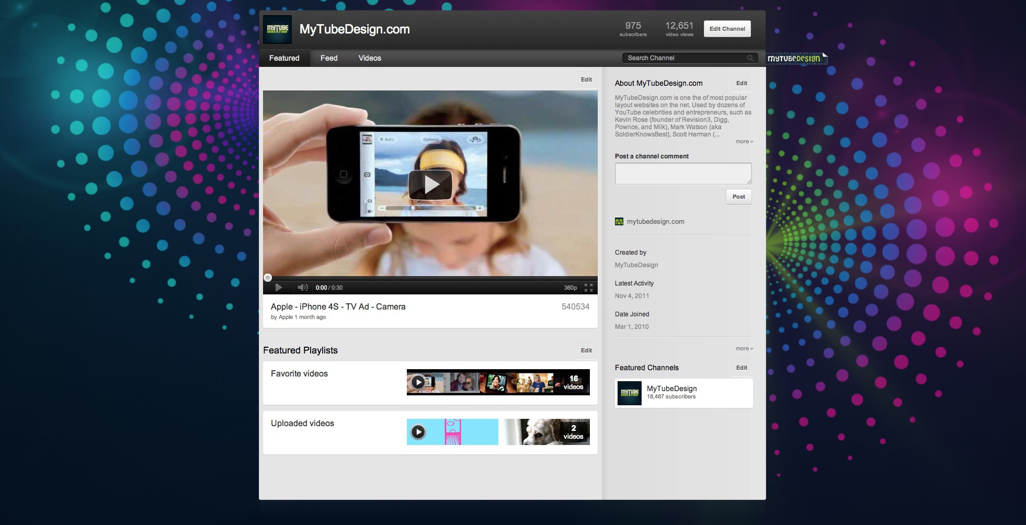The width and height of the screenshot is (1026, 525).
Task: Switch to the Feed tab
Action: tap(329, 58)
